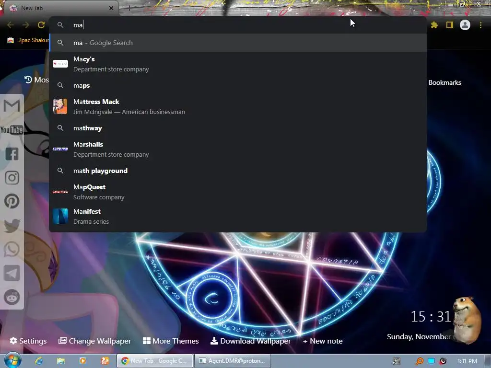Click the magnifier tray icon
The width and height of the screenshot is (491, 368).
[419, 361]
